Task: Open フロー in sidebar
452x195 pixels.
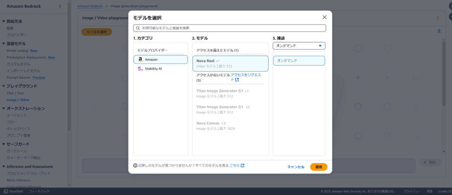Action: click(x=12, y=122)
